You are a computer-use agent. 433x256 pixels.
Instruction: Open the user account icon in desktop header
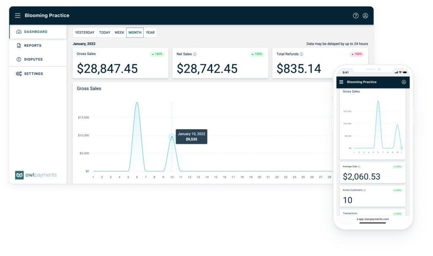(x=365, y=16)
